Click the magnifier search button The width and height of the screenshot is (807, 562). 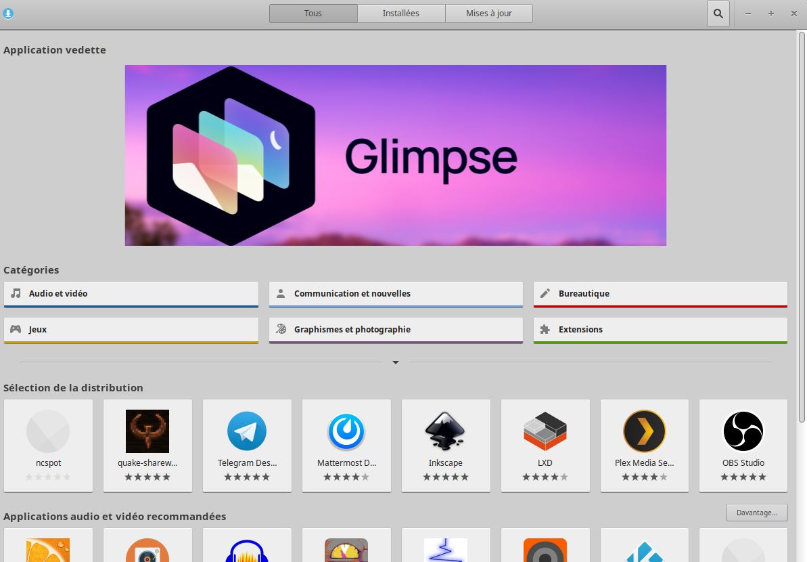tap(718, 14)
